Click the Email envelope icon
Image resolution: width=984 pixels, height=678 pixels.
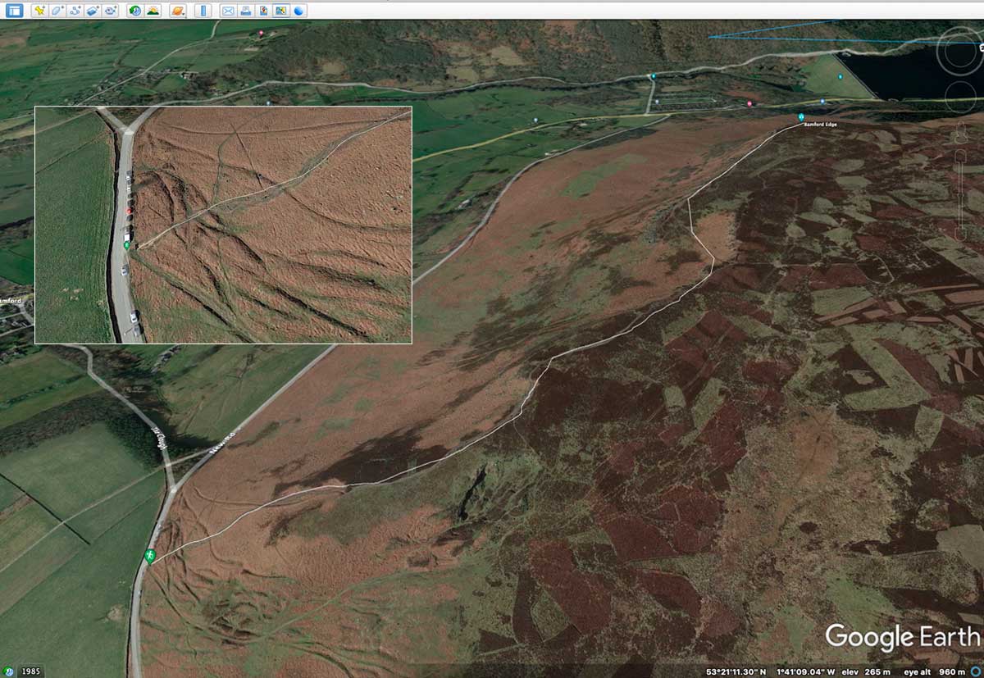(228, 11)
